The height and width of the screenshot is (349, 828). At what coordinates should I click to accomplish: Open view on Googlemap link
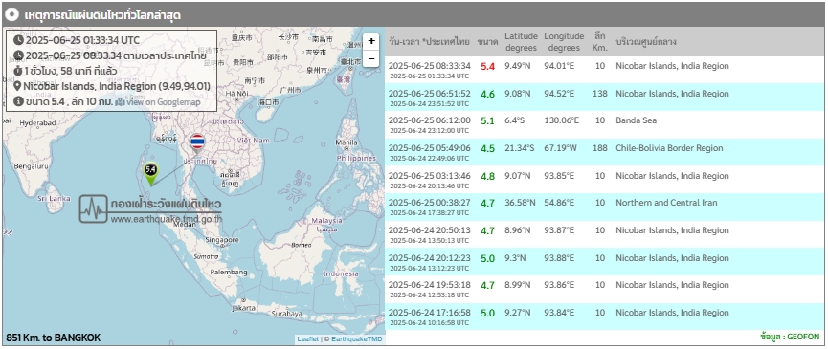coord(163,101)
